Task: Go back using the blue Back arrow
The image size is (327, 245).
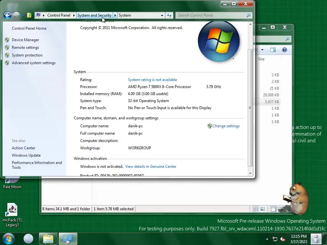Action: coord(8,15)
